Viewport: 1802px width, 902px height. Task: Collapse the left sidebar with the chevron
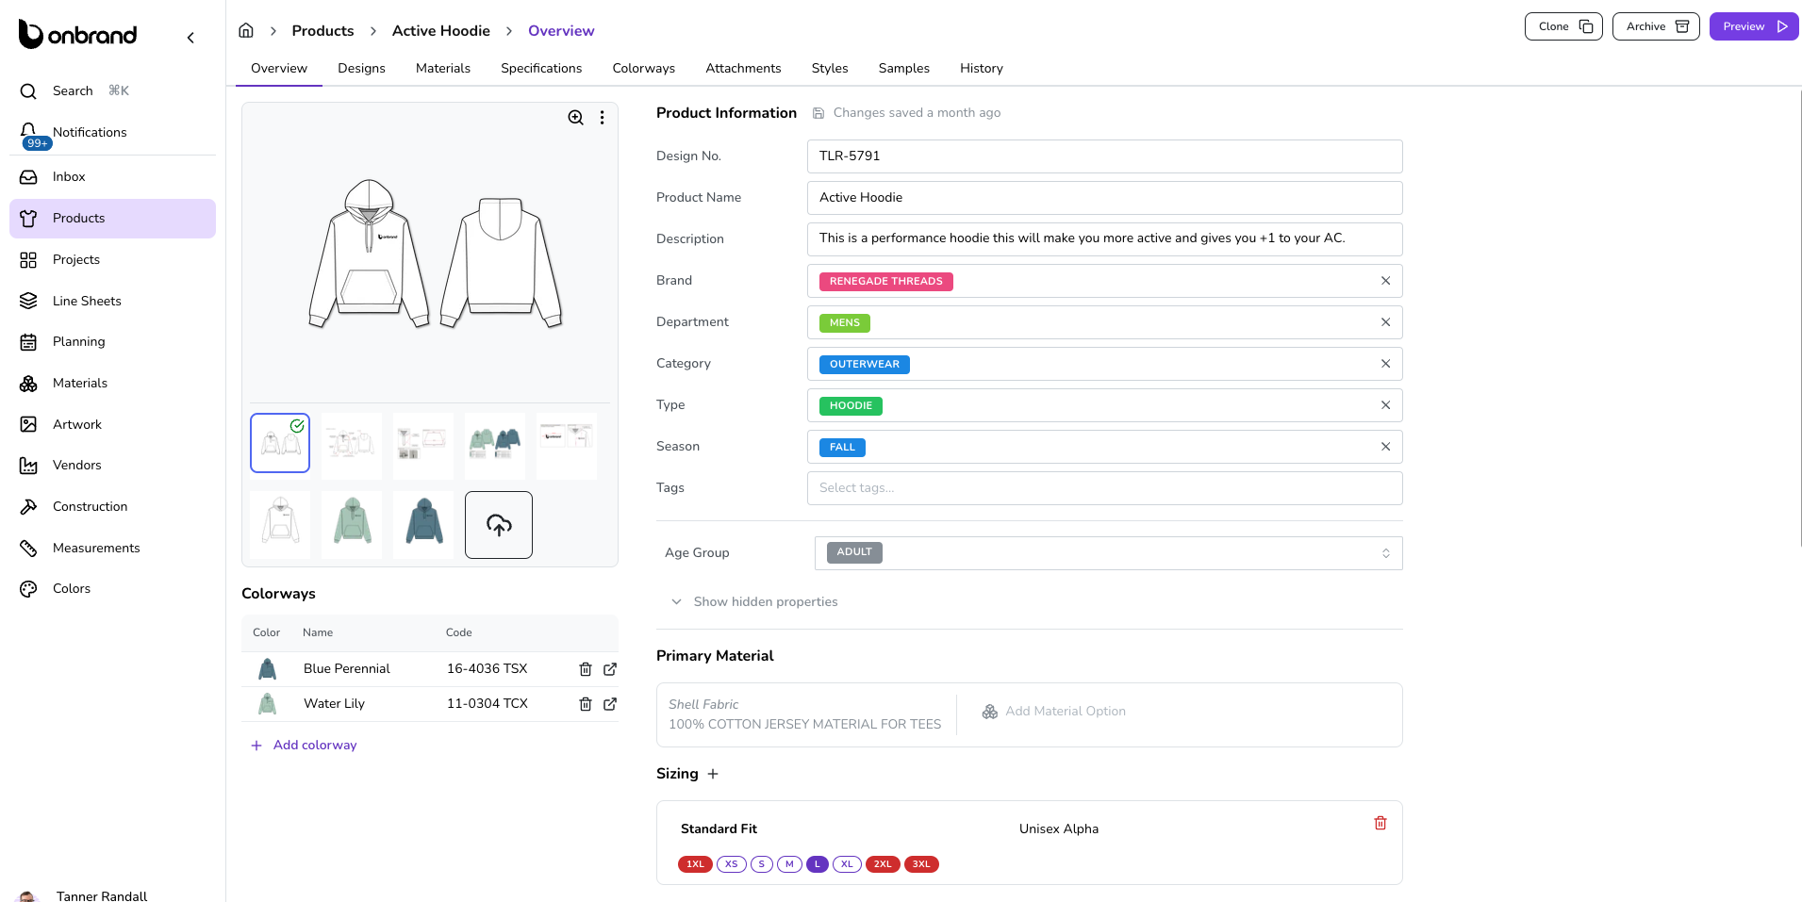pos(190,37)
